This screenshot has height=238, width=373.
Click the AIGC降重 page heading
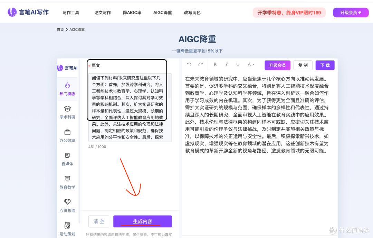click(197, 39)
